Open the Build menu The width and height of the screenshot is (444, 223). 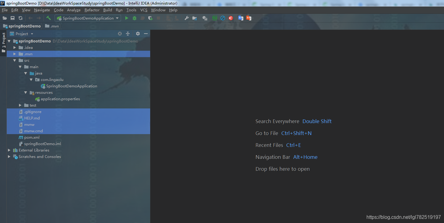click(x=108, y=10)
